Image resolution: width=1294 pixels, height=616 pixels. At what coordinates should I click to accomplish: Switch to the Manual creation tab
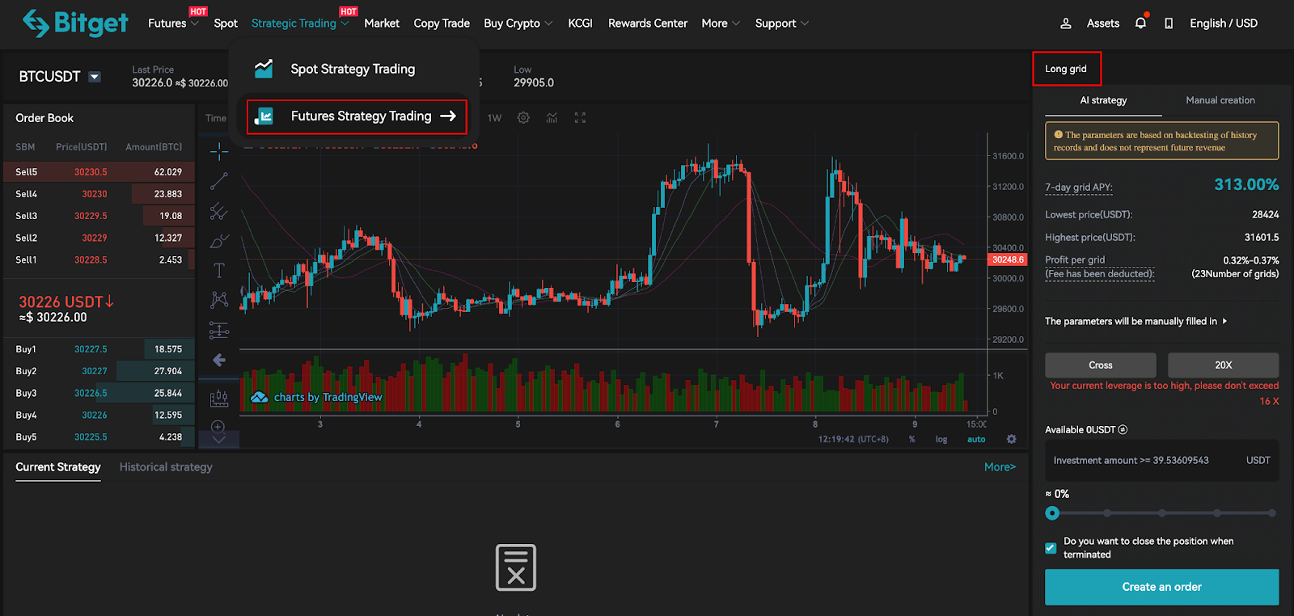click(x=1220, y=100)
